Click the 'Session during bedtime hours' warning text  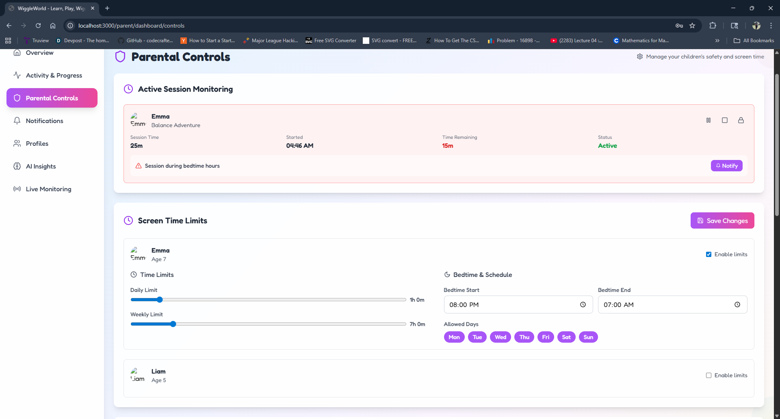[182, 166]
